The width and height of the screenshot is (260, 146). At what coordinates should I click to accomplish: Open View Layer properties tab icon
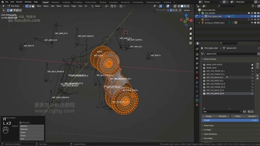(x=197, y=63)
